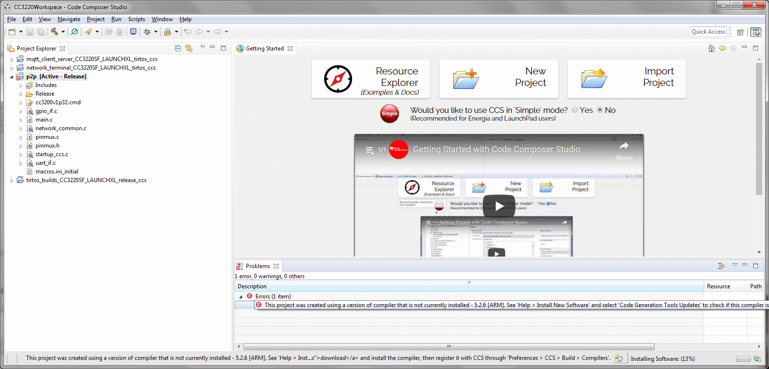Image resolution: width=769 pixels, height=369 pixels.
Task: Click the Debug bug icon
Action: tap(147, 32)
